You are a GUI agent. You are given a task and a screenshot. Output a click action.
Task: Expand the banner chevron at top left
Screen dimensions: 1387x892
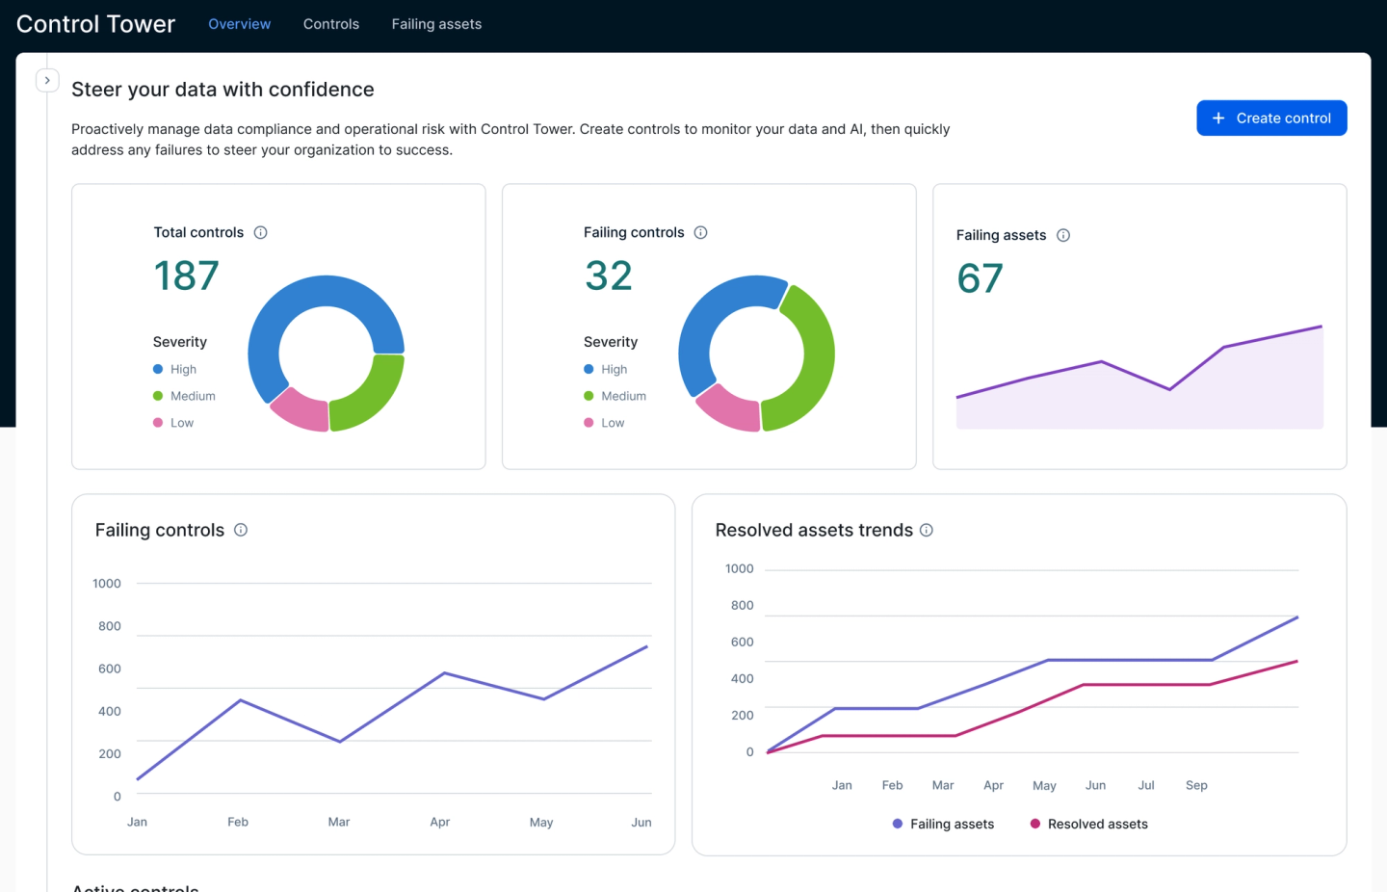click(x=47, y=80)
